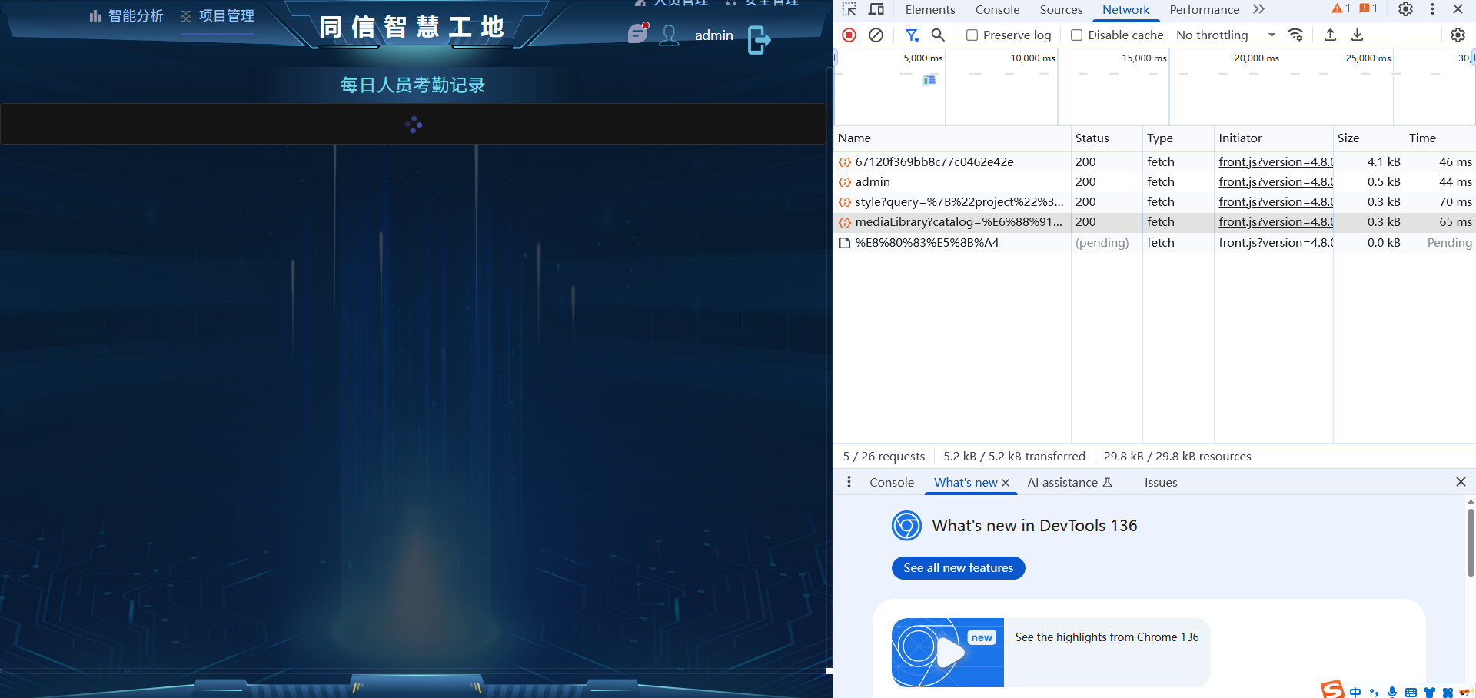Open the IME toolbox grid icon
This screenshot has height=698, width=1476.
coord(1448,693)
